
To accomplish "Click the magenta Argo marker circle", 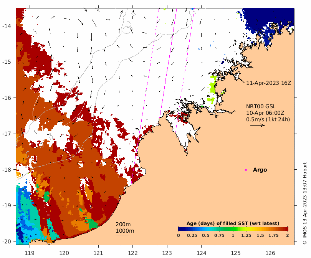I will click(x=246, y=170).
